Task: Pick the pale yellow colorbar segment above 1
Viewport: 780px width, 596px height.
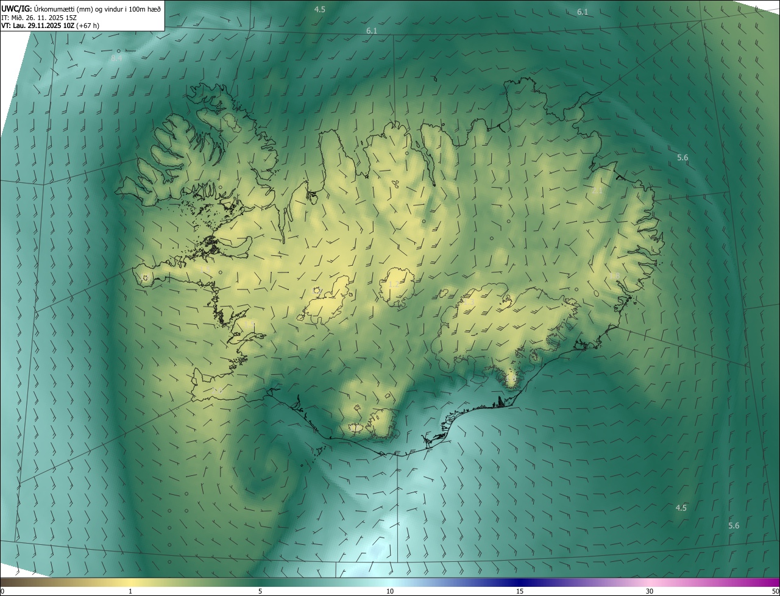Action: pos(130,582)
